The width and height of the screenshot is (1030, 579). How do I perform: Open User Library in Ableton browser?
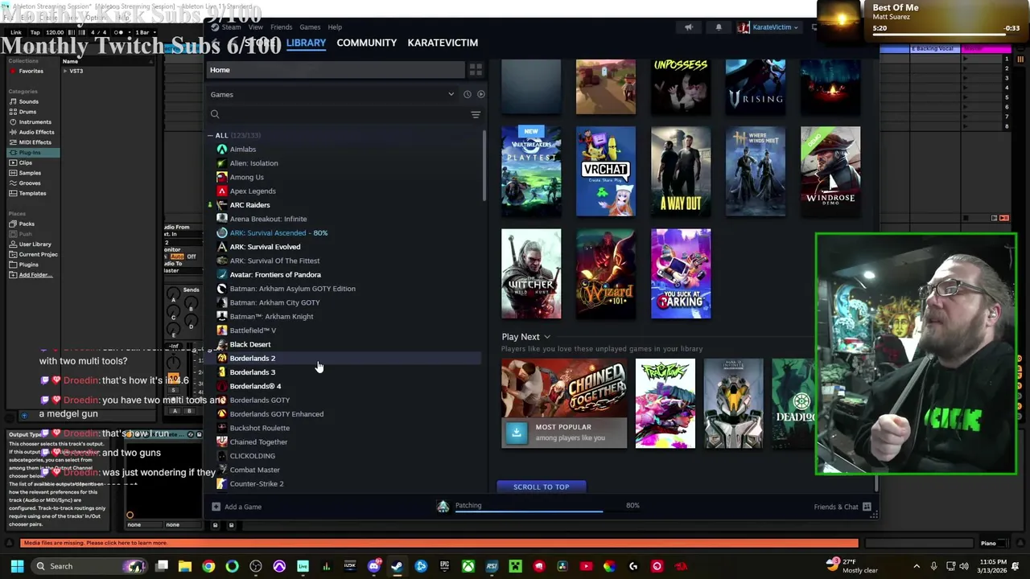point(35,244)
